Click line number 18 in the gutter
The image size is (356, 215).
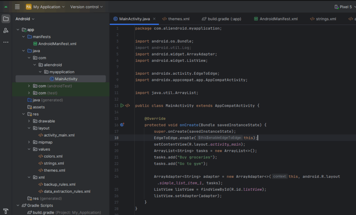pos(116,138)
